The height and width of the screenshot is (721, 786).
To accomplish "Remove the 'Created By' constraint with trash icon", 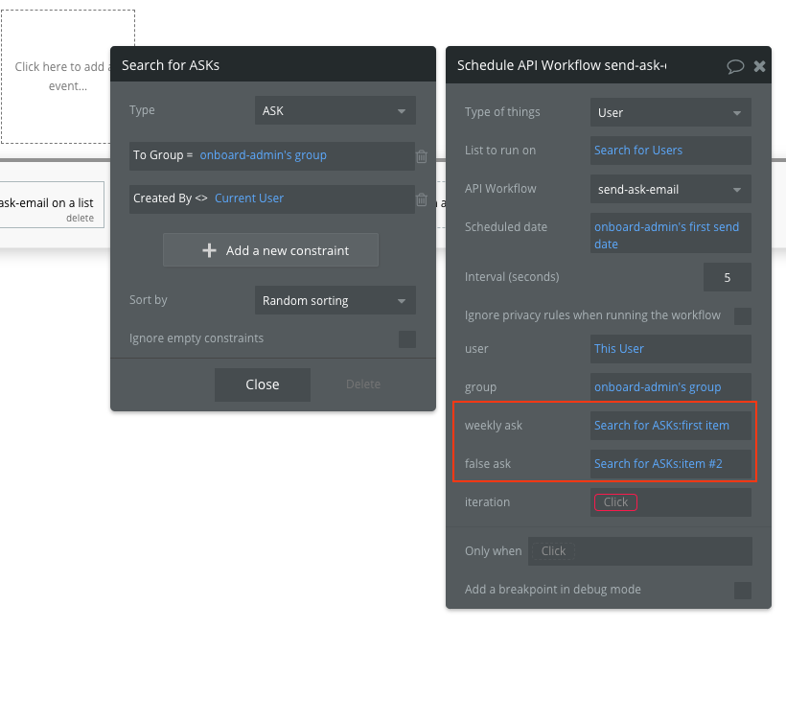I will (x=422, y=198).
